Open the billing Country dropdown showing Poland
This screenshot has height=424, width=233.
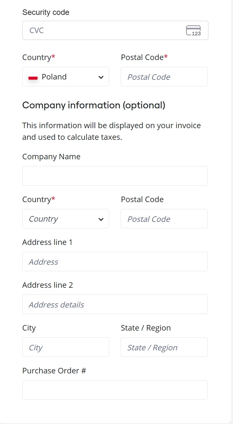pyautogui.click(x=66, y=77)
